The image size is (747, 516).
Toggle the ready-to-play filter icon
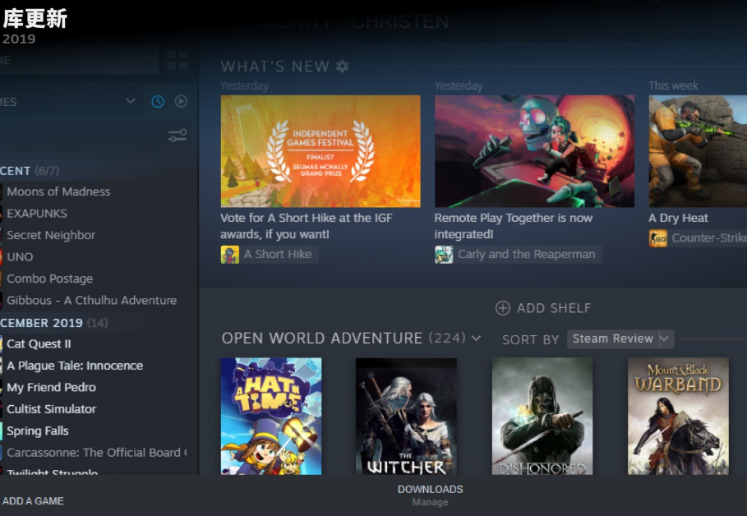point(181,101)
